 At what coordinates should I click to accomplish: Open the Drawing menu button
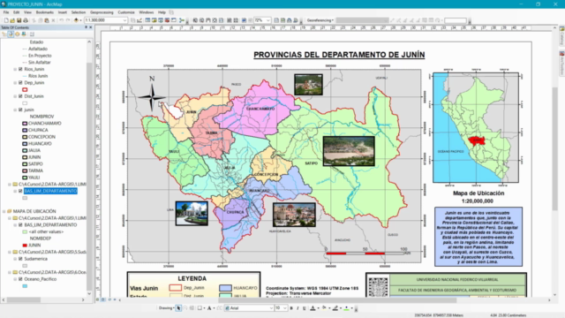(167, 308)
